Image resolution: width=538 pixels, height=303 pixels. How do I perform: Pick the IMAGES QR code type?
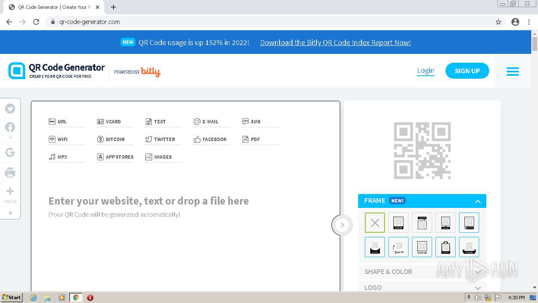point(163,157)
